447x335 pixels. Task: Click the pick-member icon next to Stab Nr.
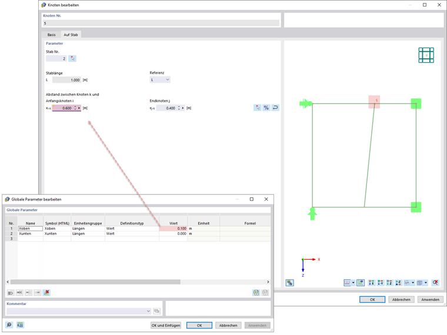[x=72, y=58]
